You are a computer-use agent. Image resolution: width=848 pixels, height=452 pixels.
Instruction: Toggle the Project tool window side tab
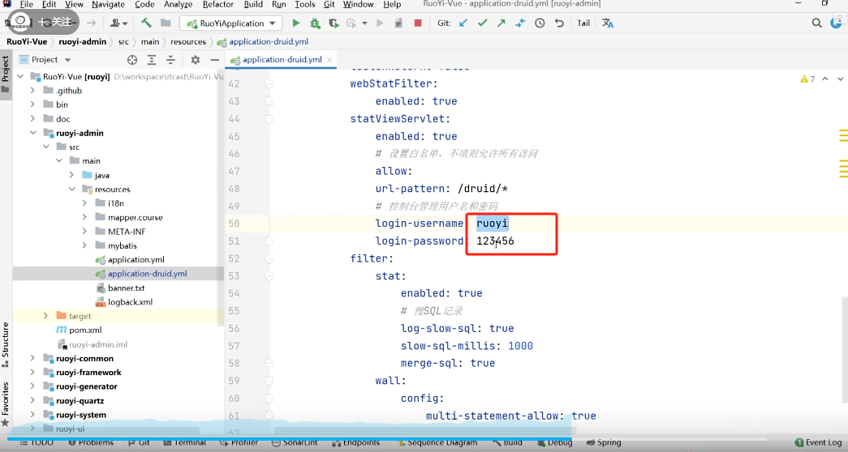pos(6,75)
